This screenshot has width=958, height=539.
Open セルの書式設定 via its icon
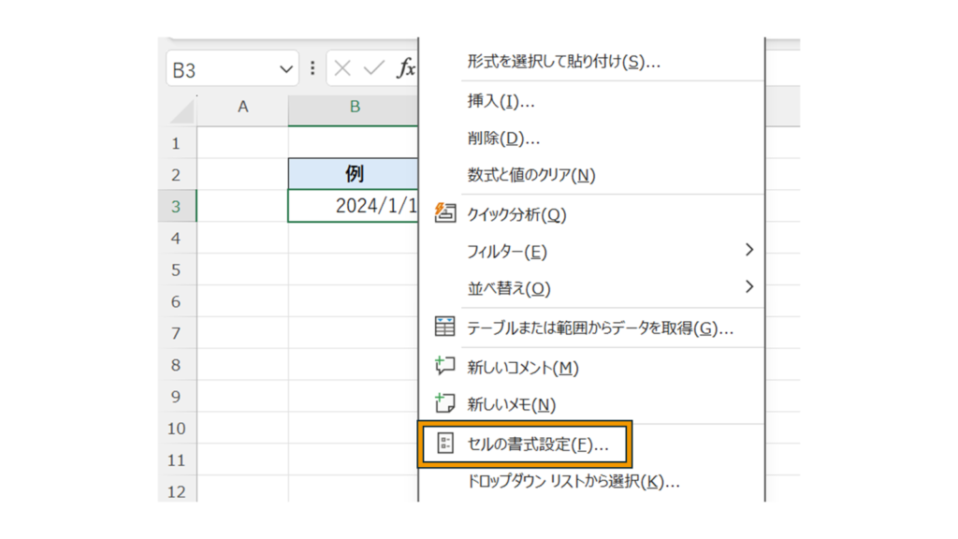click(445, 444)
